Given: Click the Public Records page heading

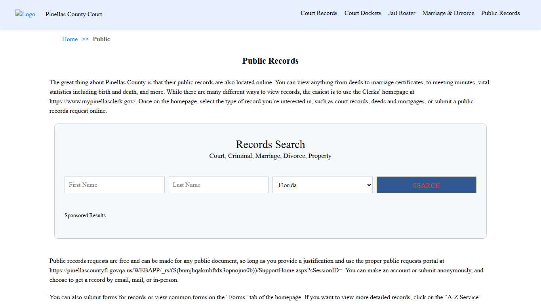Looking at the screenshot, I should (x=270, y=61).
